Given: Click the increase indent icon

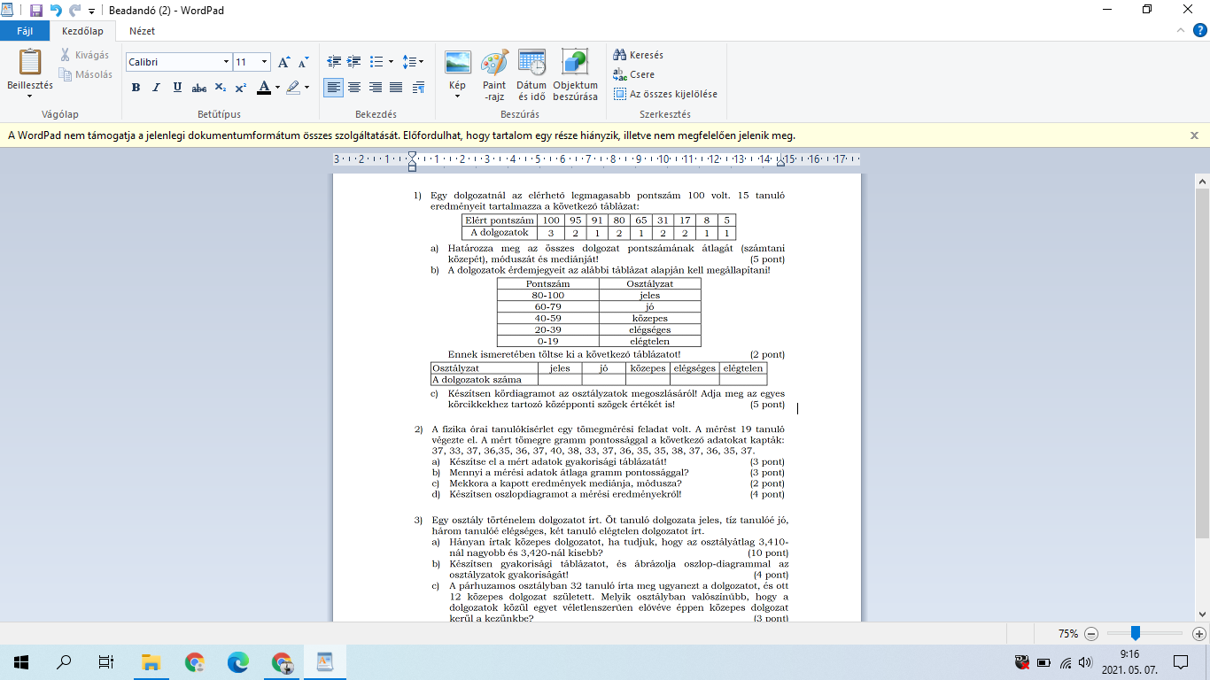Looking at the screenshot, I should pyautogui.click(x=354, y=62).
